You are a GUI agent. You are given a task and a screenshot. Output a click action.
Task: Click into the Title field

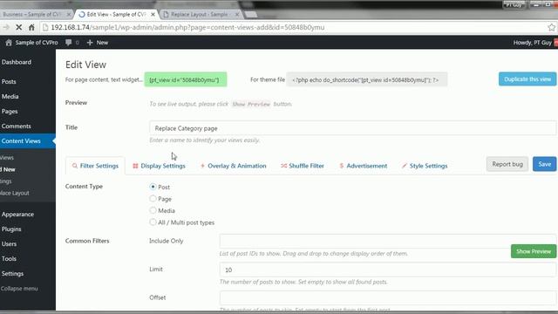coord(352,128)
